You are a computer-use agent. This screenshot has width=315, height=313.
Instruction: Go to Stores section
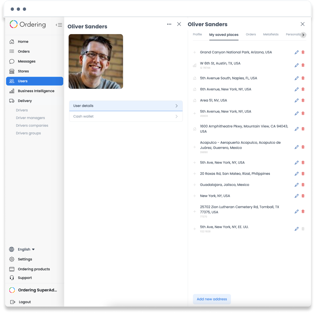coord(35,71)
